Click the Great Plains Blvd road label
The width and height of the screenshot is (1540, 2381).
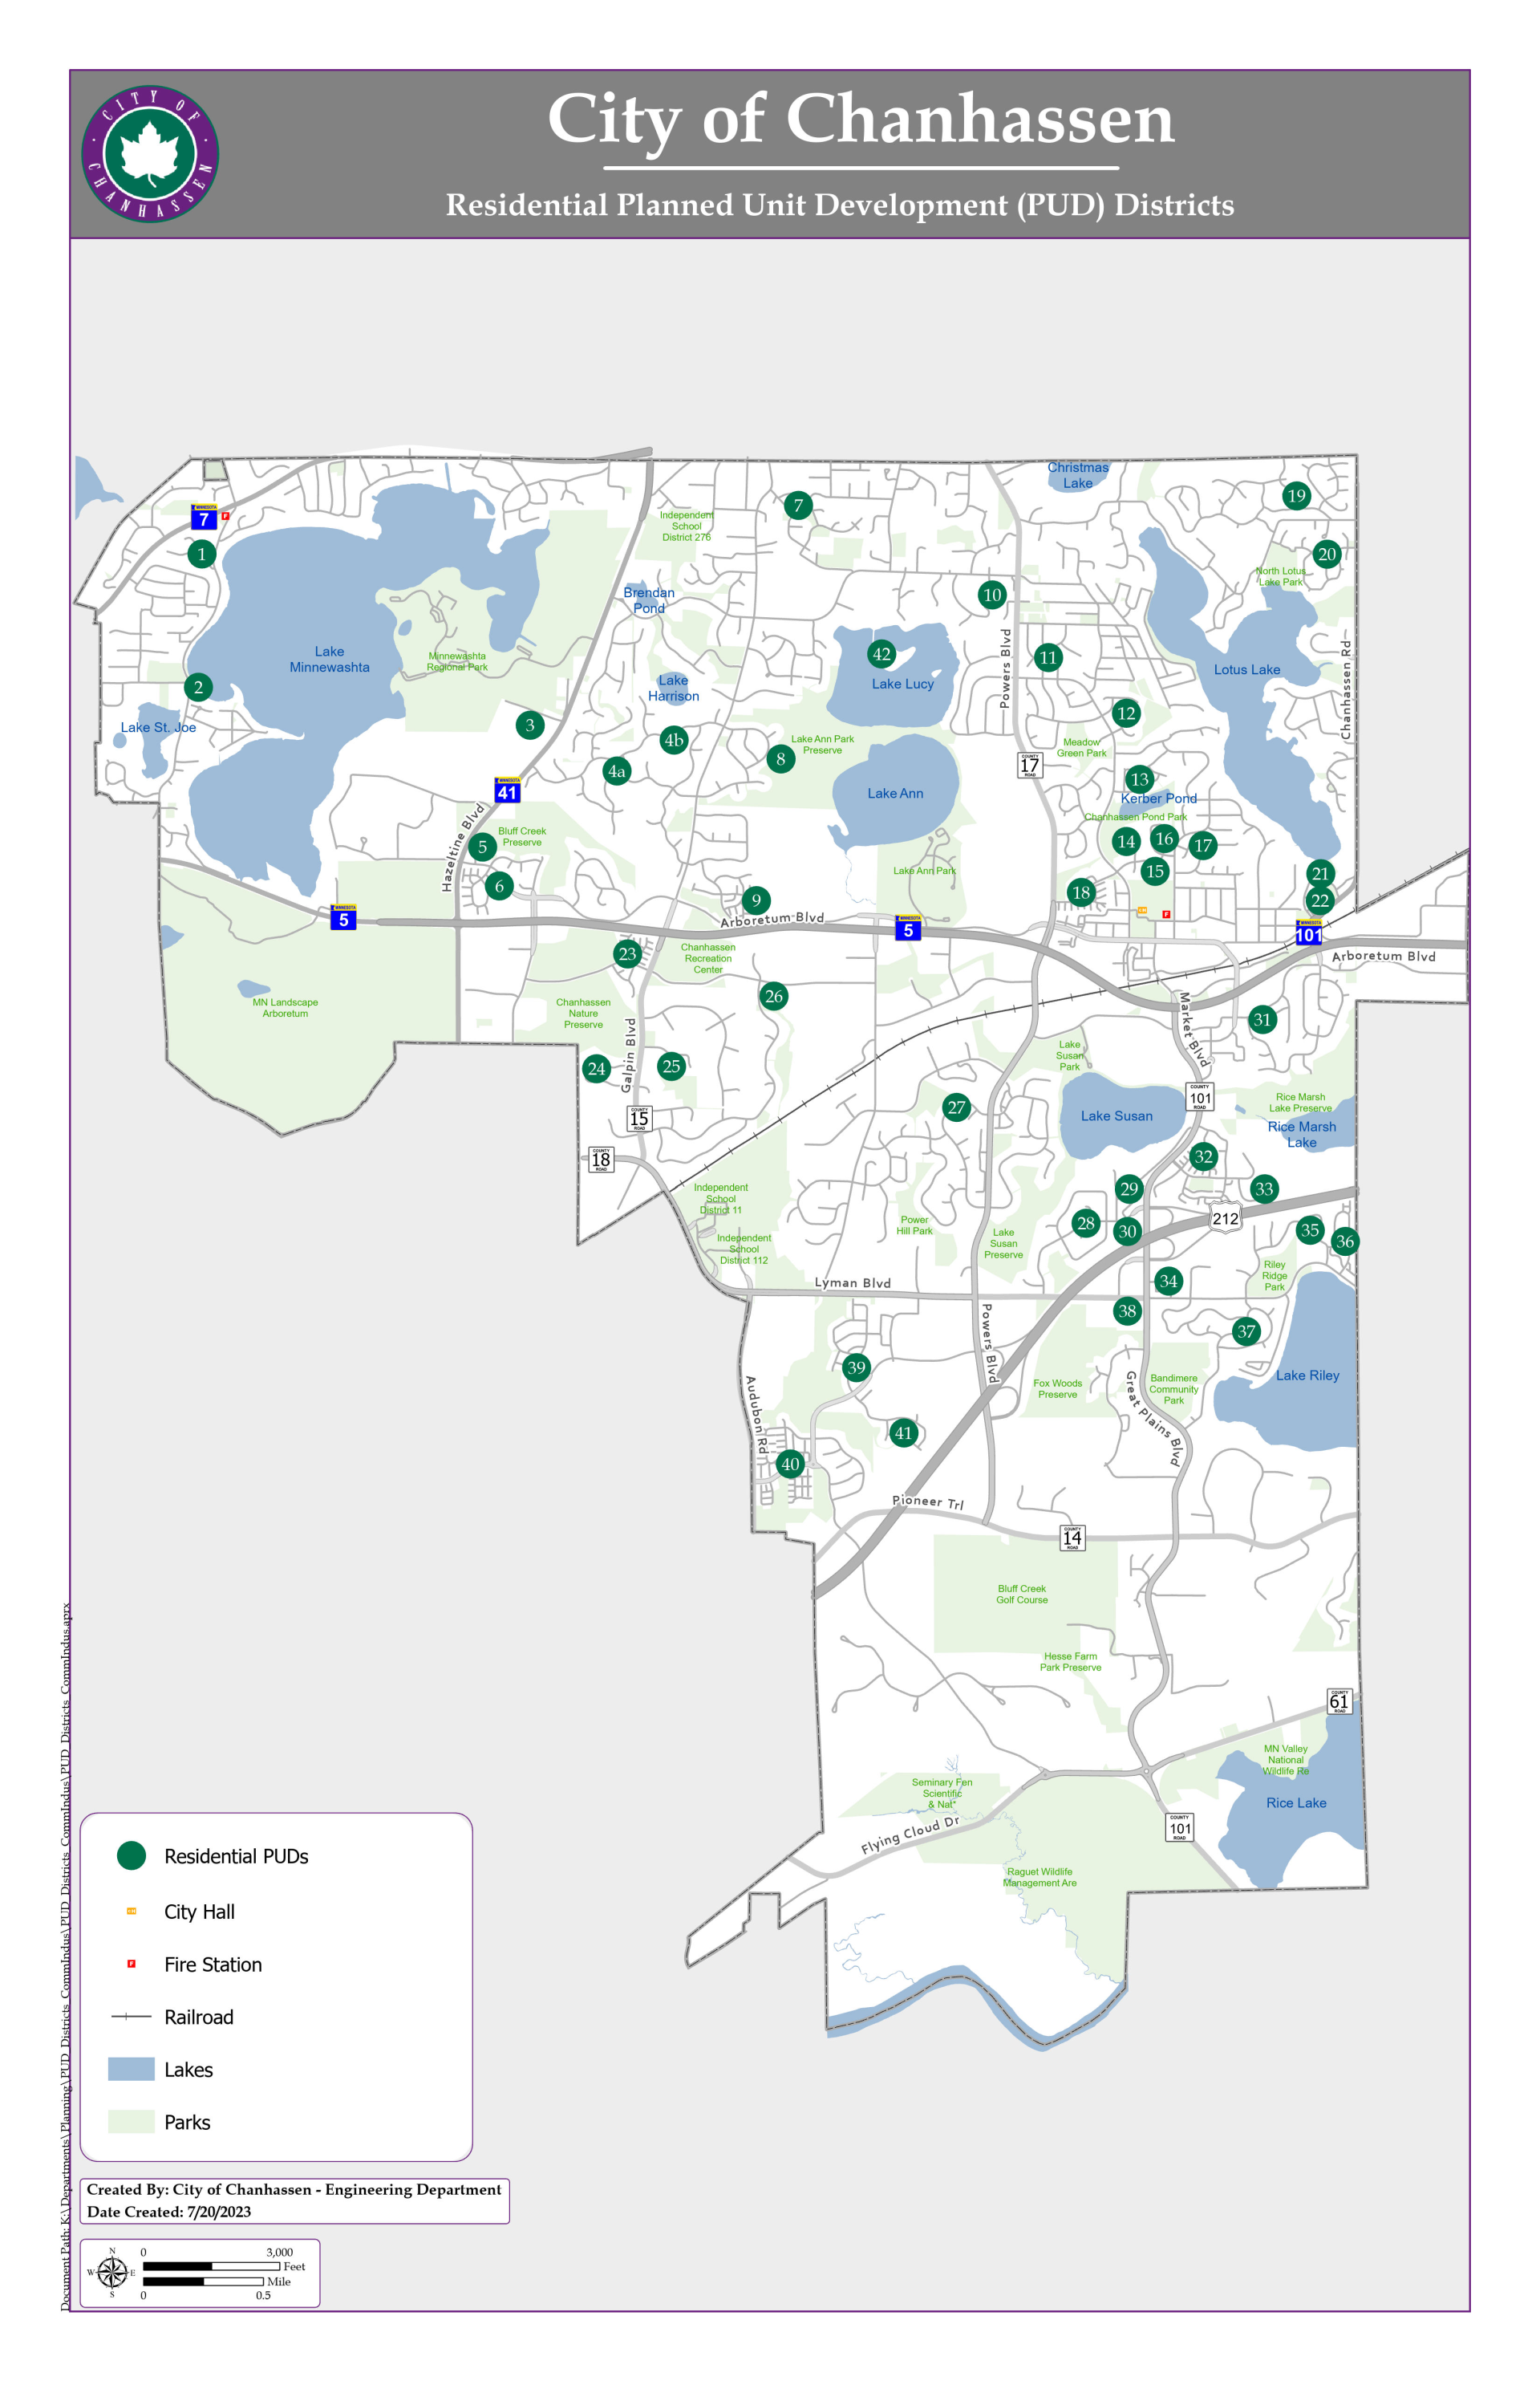1153,1419
